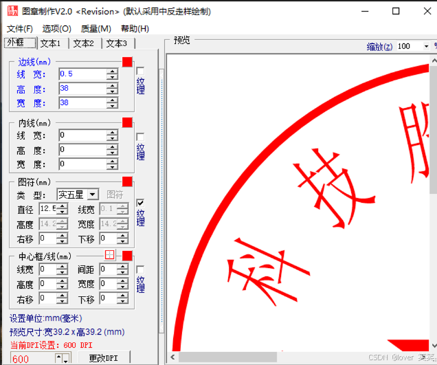Click the 中心框 间距 input field
This screenshot has height=365, width=437.
(x=109, y=269)
